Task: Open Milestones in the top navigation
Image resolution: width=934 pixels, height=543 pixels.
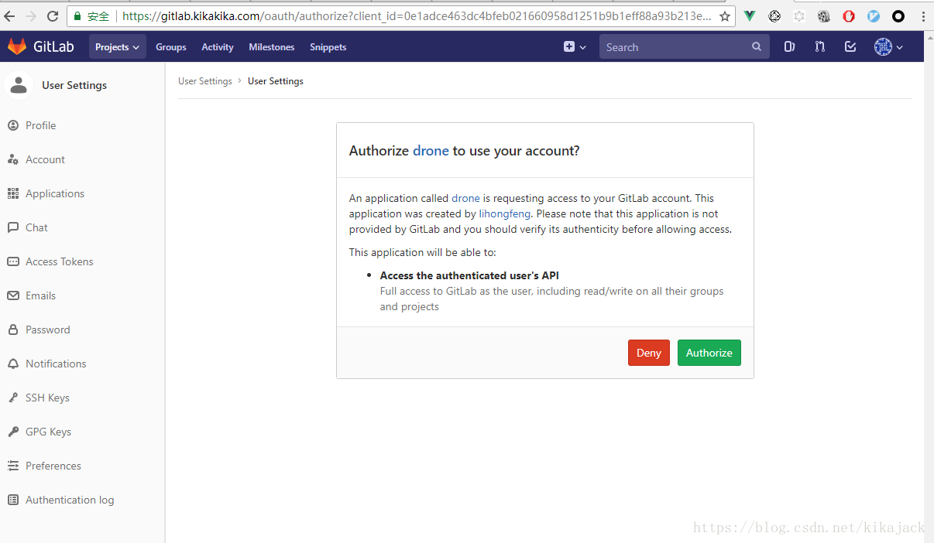Action: coord(272,47)
